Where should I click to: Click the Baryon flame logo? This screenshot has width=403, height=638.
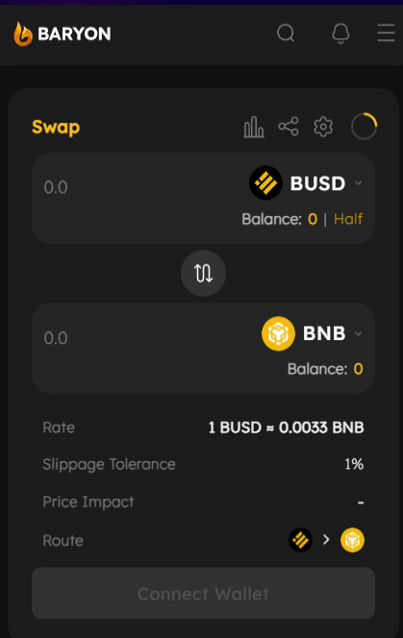(x=23, y=34)
